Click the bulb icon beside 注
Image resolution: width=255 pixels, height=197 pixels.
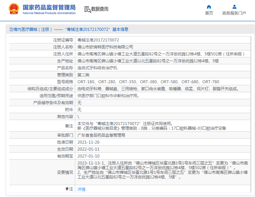(67, 189)
